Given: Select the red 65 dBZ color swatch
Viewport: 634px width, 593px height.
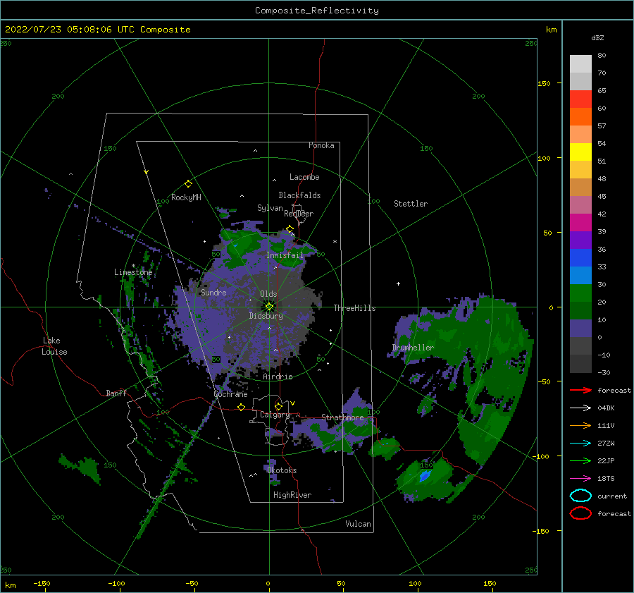Looking at the screenshot, I should point(580,99).
